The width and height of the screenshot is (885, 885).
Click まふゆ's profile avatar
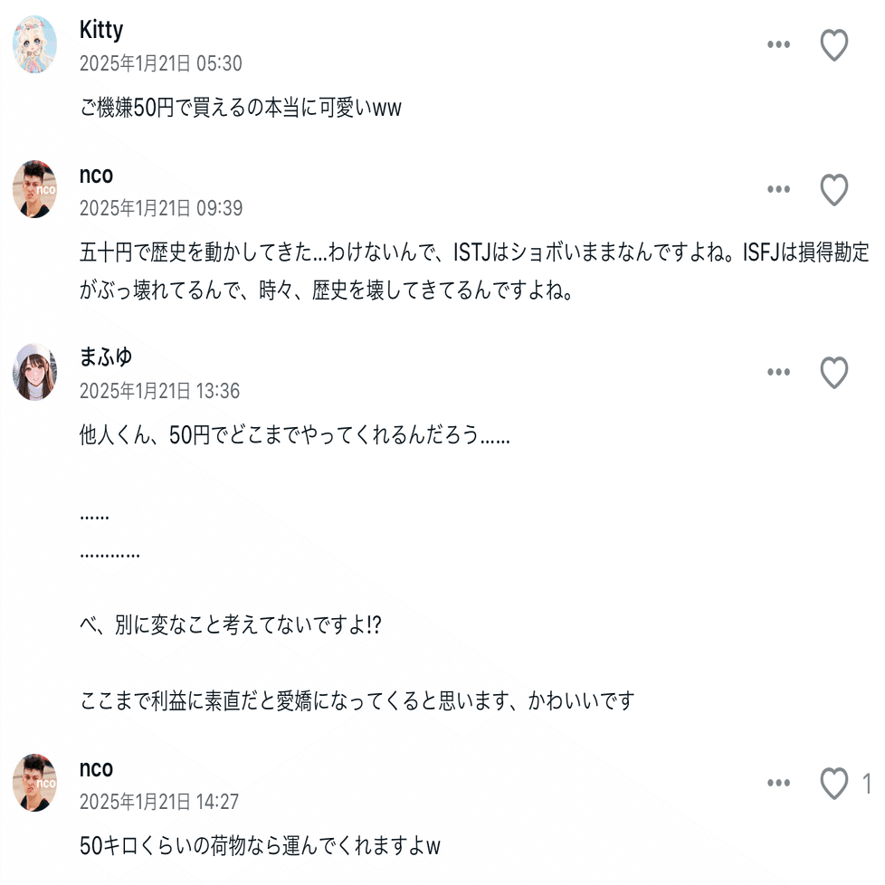pyautogui.click(x=34, y=372)
